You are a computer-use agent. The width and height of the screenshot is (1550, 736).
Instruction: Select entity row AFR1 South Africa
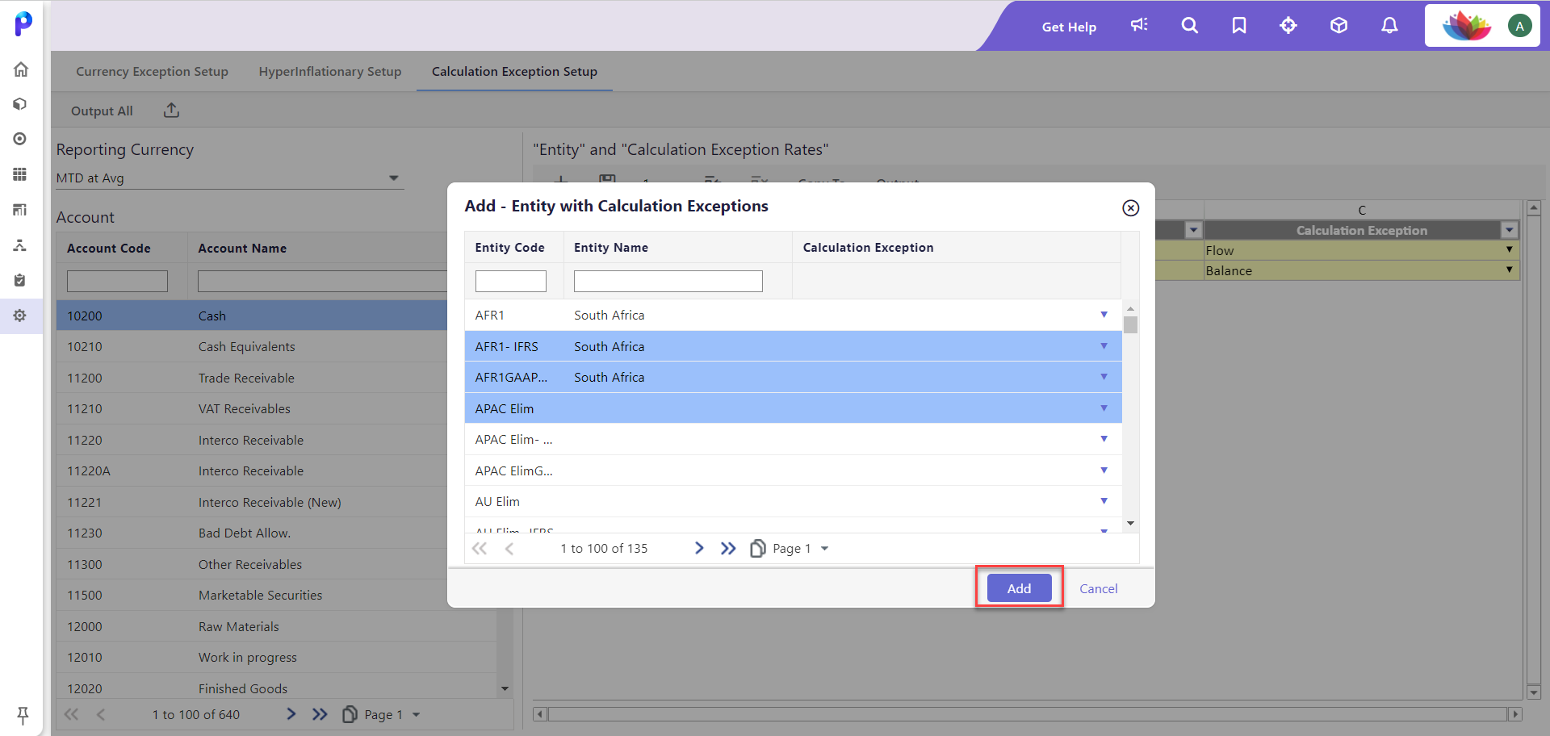793,315
